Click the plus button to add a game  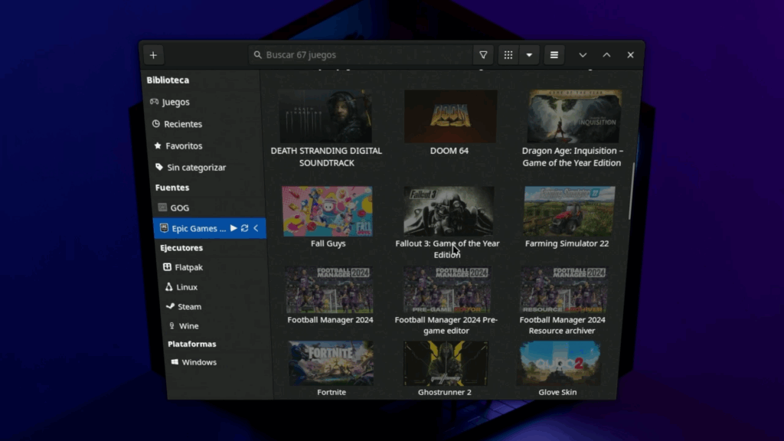coord(153,55)
